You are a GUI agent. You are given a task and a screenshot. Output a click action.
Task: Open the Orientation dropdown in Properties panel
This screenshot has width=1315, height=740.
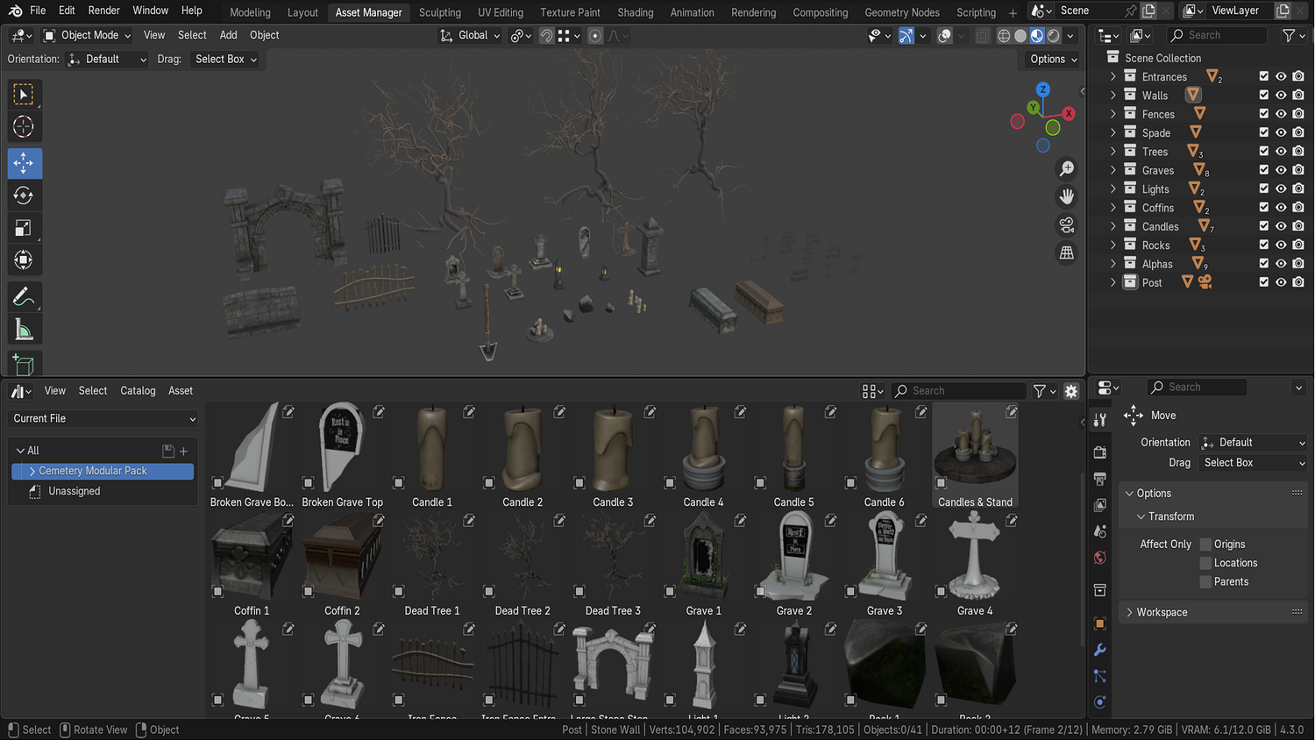coord(1253,443)
